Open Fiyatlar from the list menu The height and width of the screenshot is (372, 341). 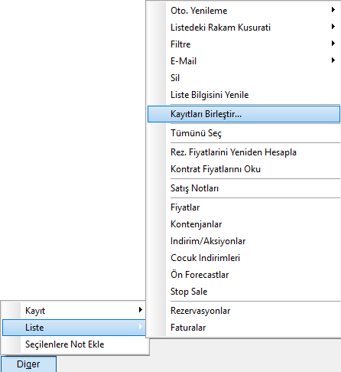click(244, 207)
